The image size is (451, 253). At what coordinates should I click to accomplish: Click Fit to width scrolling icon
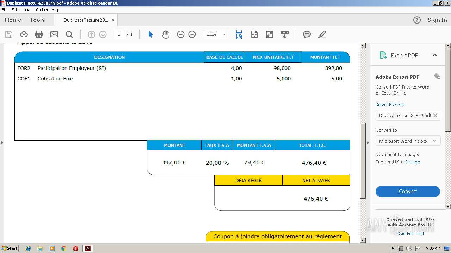[x=239, y=34]
